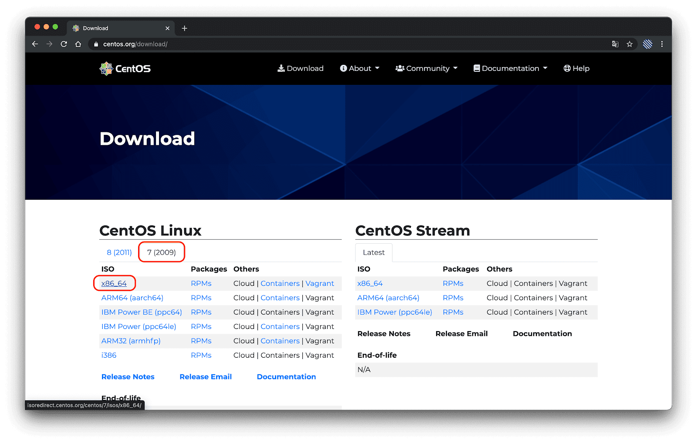Select the Download browser tab
The height and width of the screenshot is (443, 697).
click(x=121, y=28)
